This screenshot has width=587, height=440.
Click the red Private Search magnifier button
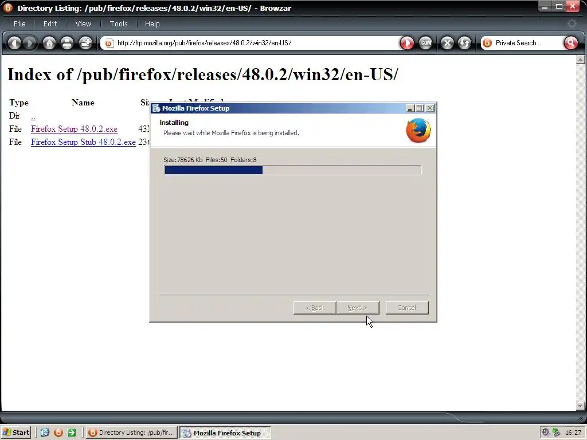pos(570,43)
